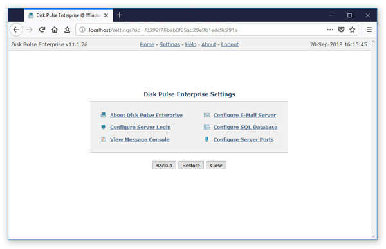
Task: Click the downloads toolbar icon
Action: pos(67,30)
